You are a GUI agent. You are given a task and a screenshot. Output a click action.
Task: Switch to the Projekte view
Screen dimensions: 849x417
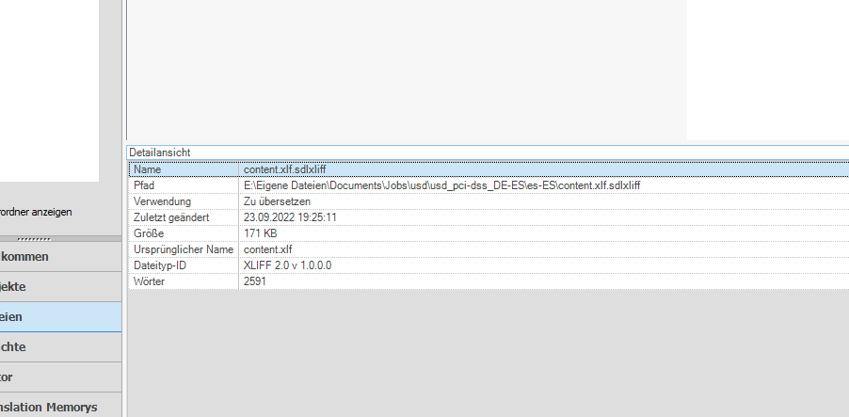coord(60,287)
